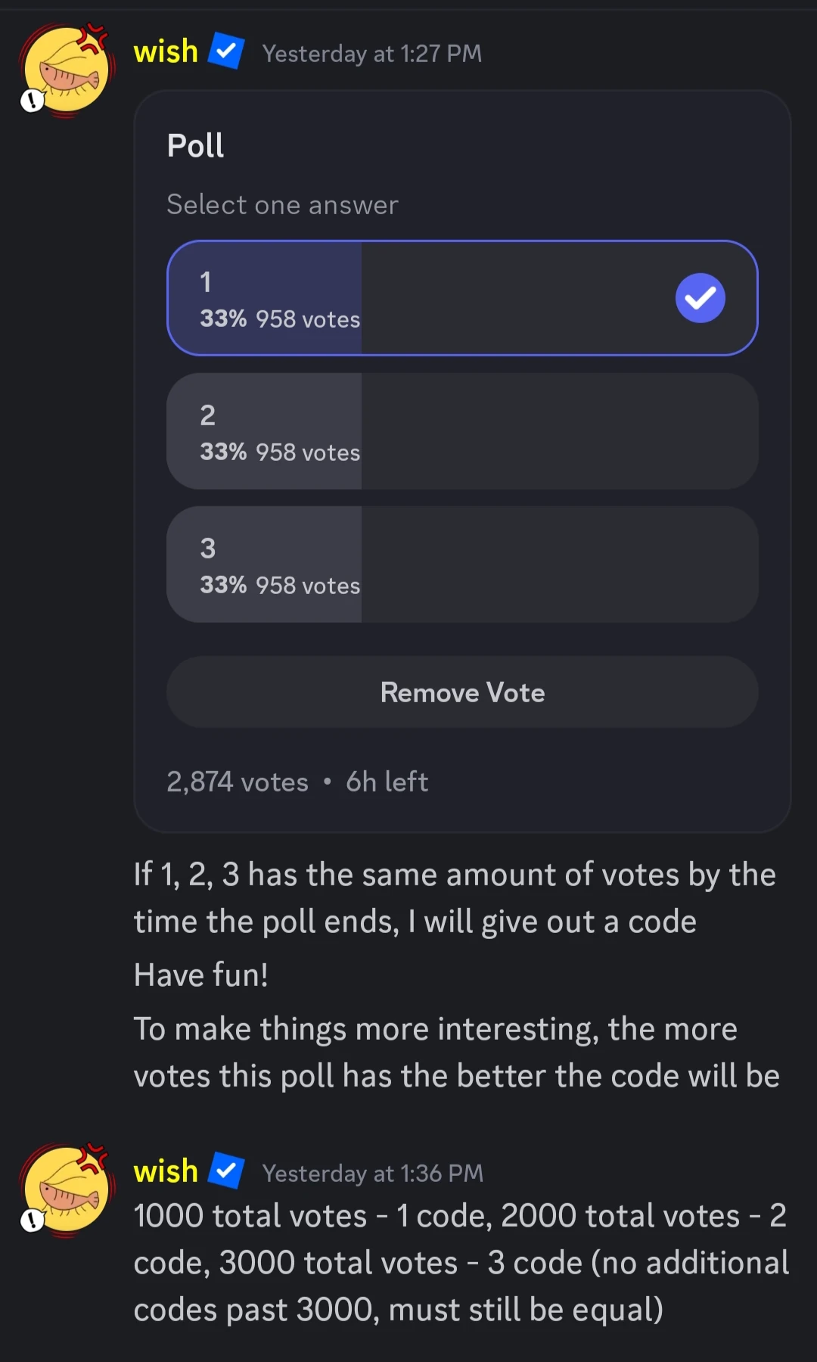The width and height of the screenshot is (817, 1362).
Task: Click the verified badge on the 1:36 PM message
Action: click(x=226, y=1171)
